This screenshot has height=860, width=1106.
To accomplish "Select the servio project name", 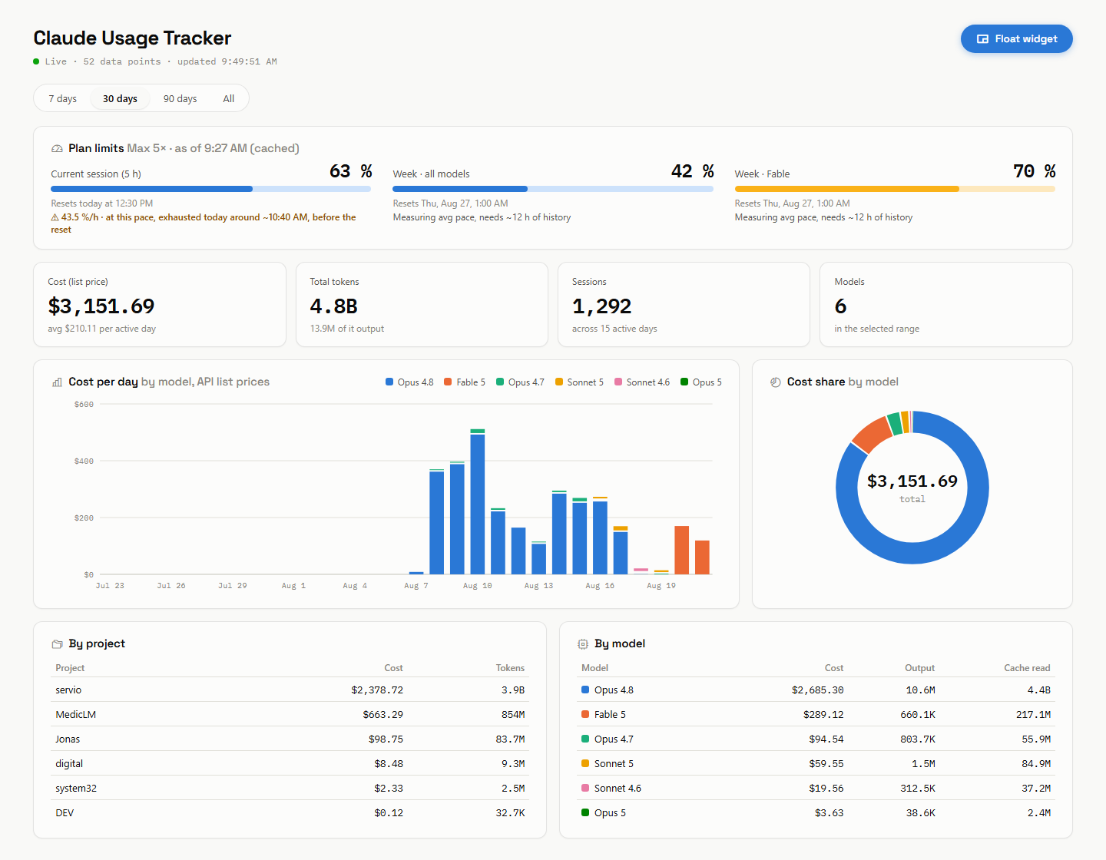I will [x=68, y=690].
